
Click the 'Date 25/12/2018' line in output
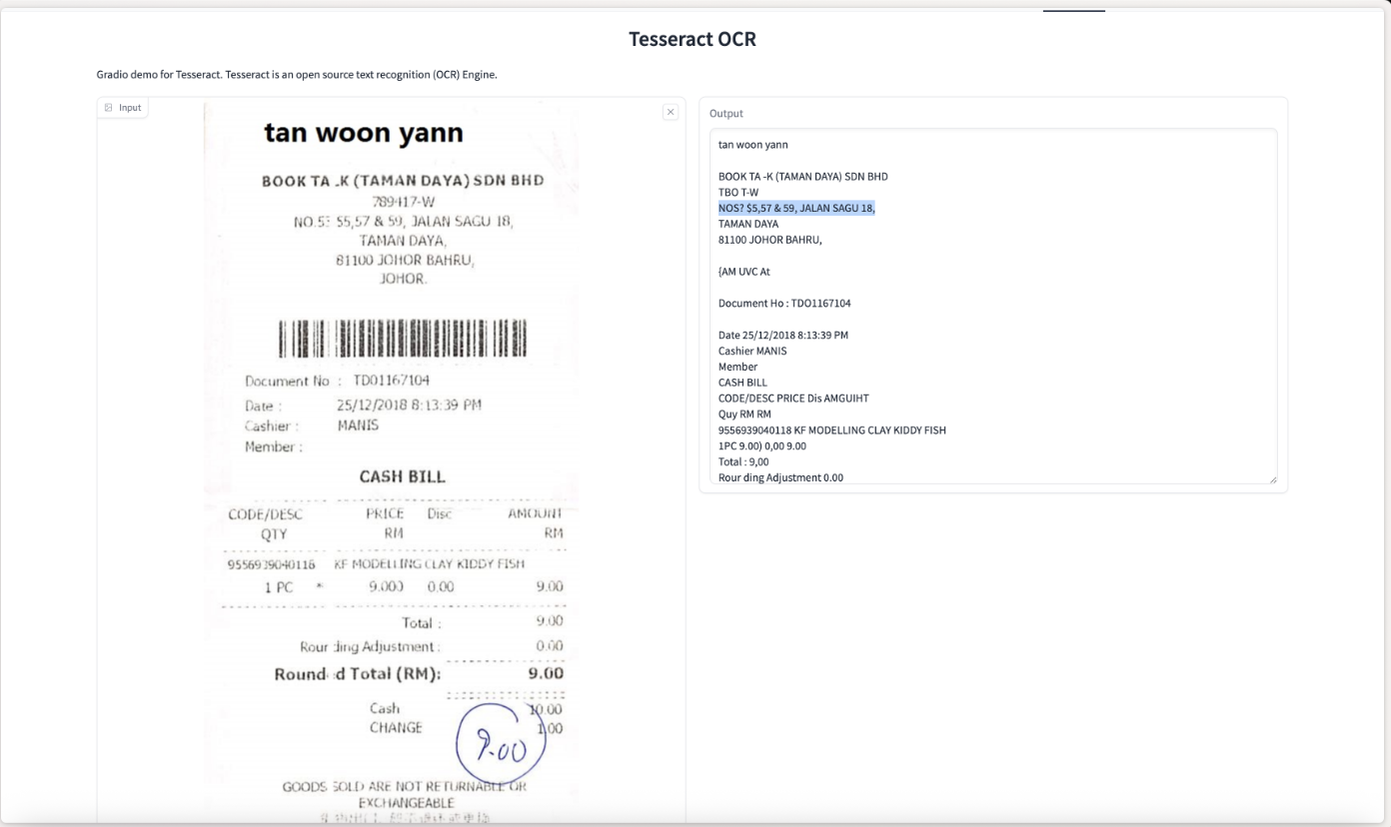[782, 335]
